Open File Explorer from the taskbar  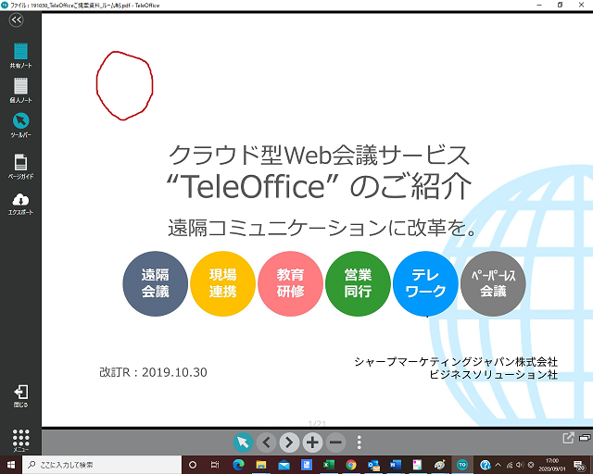pyautogui.click(x=261, y=465)
